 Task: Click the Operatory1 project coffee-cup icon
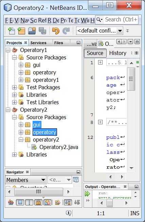pyautogui.click(x=15, y=50)
